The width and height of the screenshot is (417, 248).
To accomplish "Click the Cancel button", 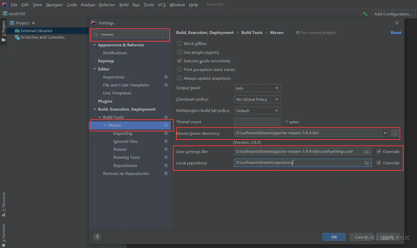I will pos(361,237).
